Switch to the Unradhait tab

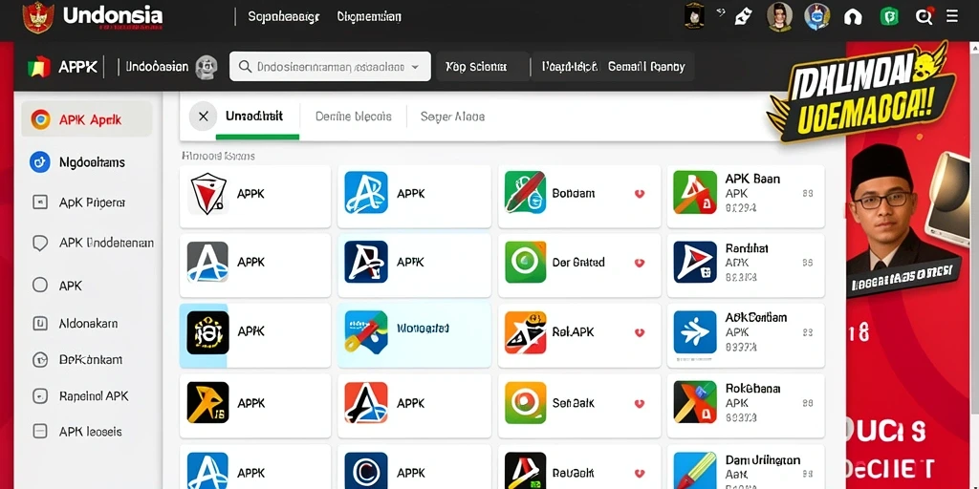pos(254,116)
